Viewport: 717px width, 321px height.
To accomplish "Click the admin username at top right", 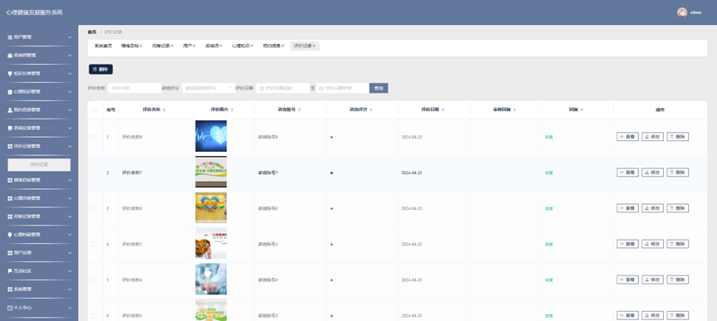I will click(x=695, y=12).
